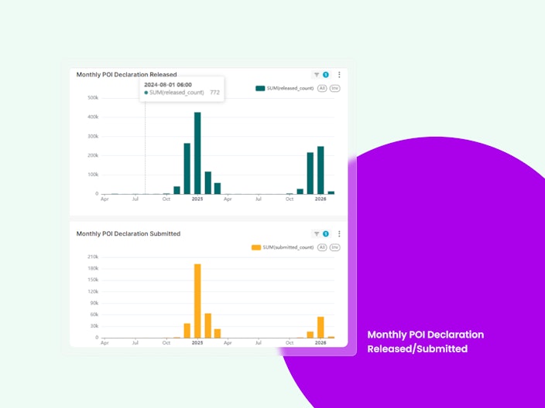This screenshot has width=545, height=408.
Task: Click filter icon on Released chart
Action: 317,75
